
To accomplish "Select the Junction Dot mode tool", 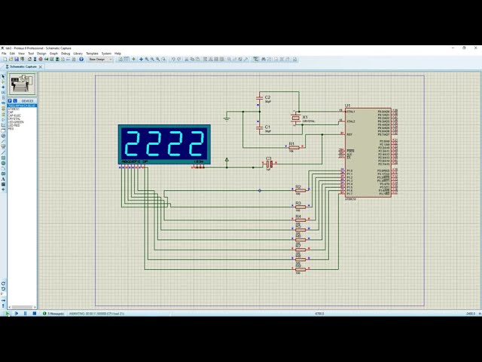I will [3, 87].
